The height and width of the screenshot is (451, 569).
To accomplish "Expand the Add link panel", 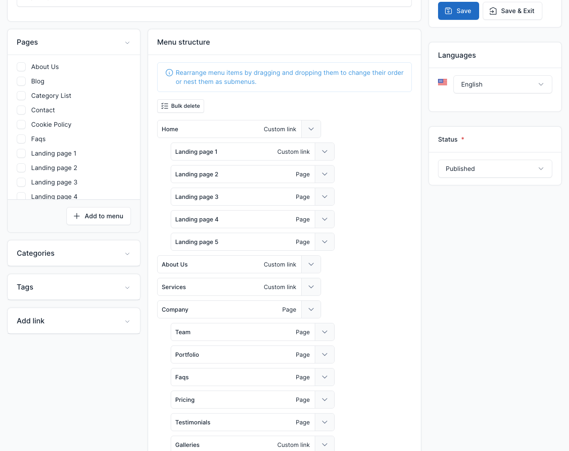I will tap(127, 321).
